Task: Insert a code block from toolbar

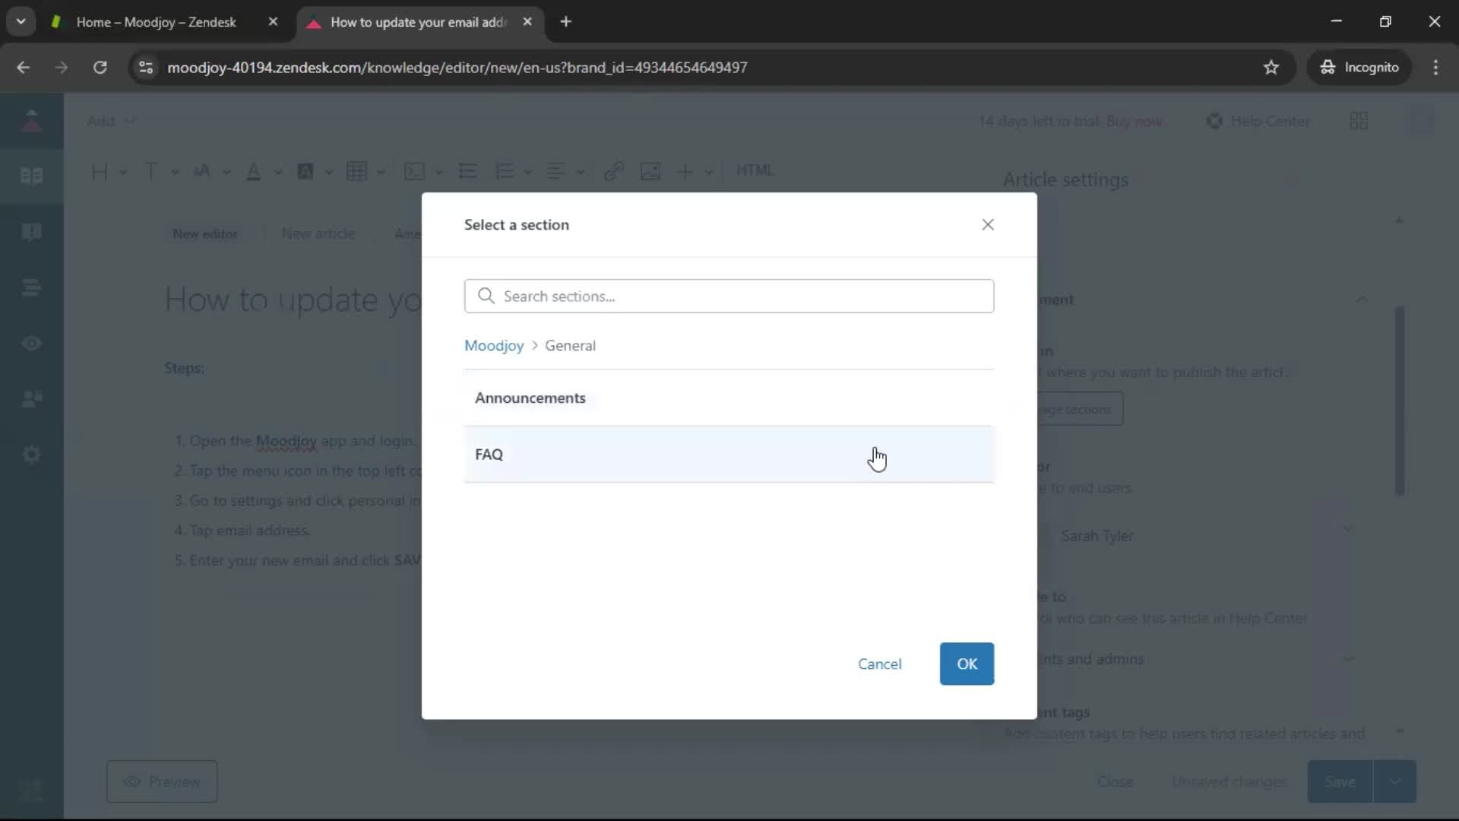Action: [423, 171]
